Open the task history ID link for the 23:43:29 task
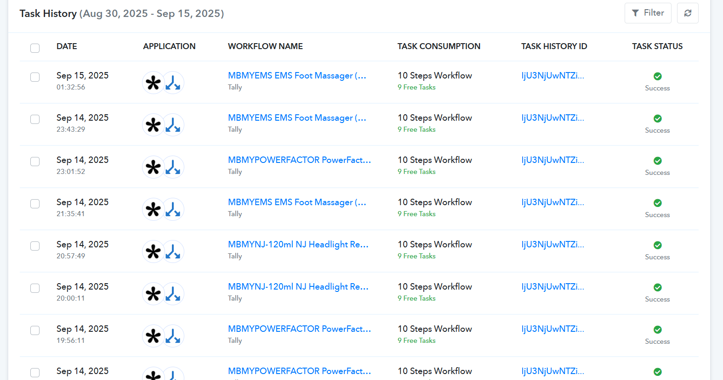Screen dimensions: 723x380 click(x=552, y=118)
